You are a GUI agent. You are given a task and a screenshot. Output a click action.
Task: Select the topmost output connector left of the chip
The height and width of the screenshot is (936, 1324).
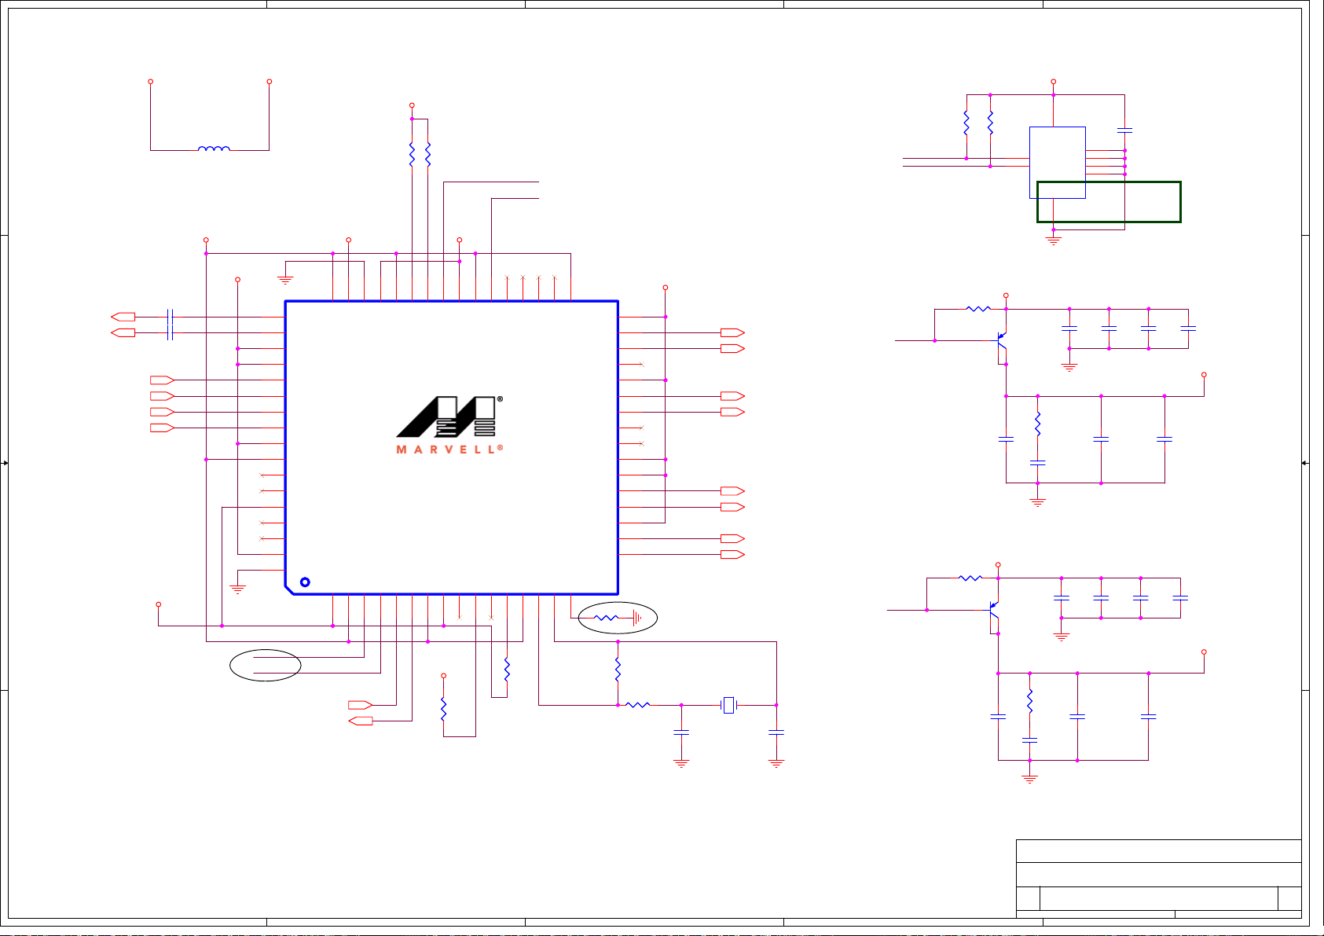click(x=123, y=317)
